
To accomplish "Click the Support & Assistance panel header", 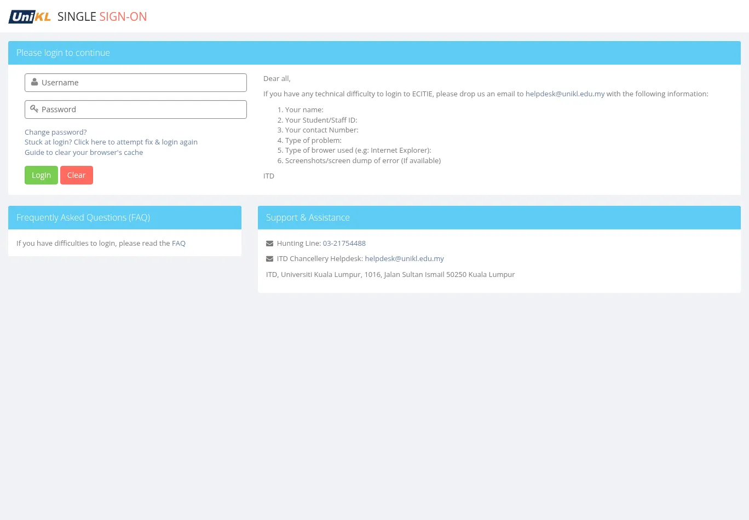I will [308, 218].
